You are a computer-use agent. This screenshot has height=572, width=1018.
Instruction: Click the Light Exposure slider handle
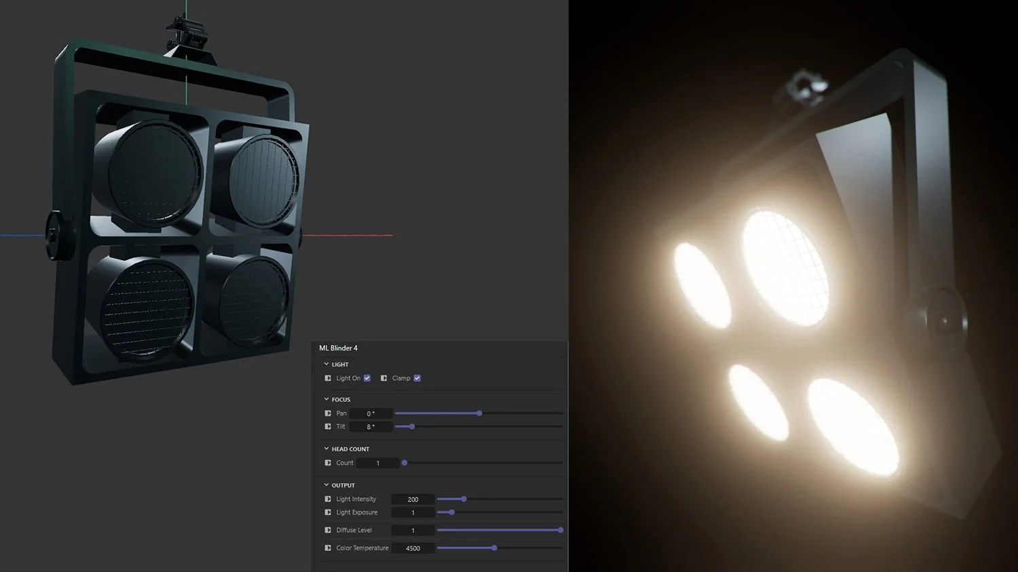[x=452, y=512]
